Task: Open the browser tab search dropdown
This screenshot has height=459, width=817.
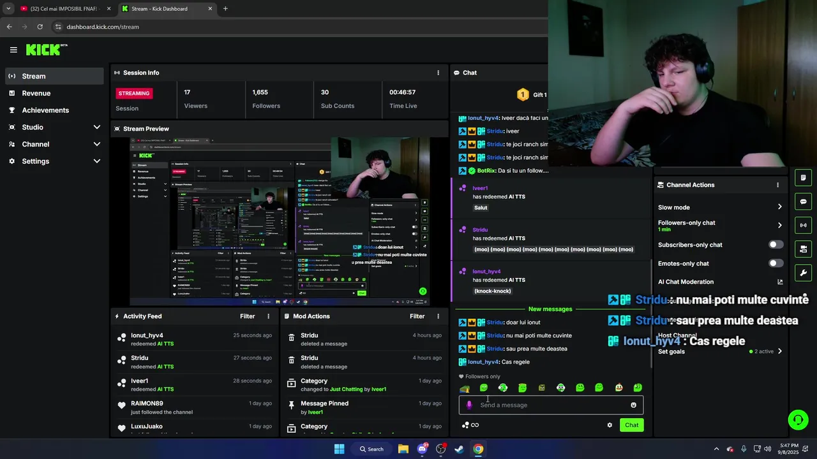Action: pyautogui.click(x=8, y=9)
